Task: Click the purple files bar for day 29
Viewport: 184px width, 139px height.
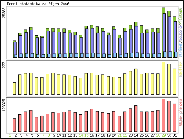Action: point(164,33)
